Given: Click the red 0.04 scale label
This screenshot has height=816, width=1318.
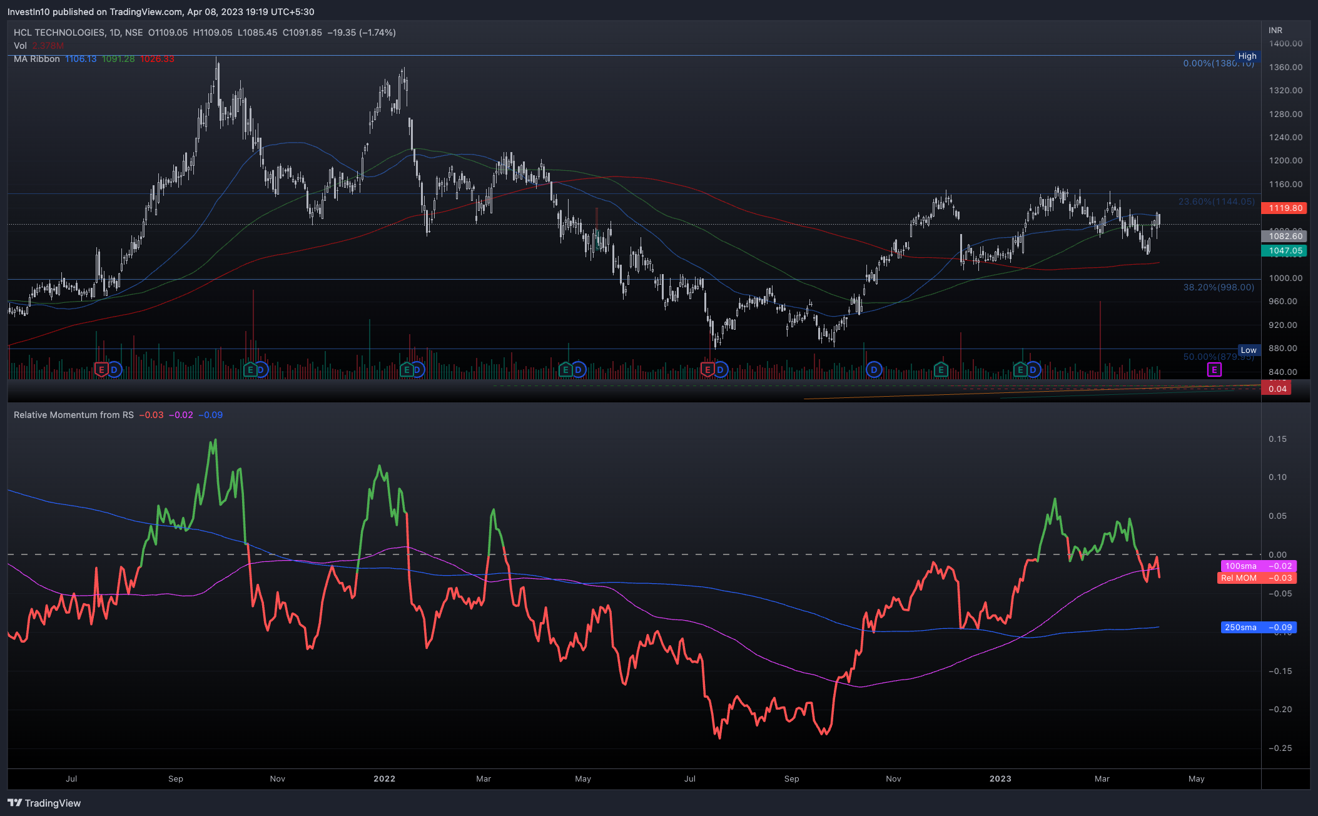Looking at the screenshot, I should coord(1277,389).
